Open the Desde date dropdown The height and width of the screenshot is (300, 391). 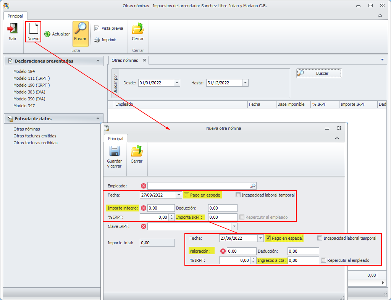pos(177,83)
